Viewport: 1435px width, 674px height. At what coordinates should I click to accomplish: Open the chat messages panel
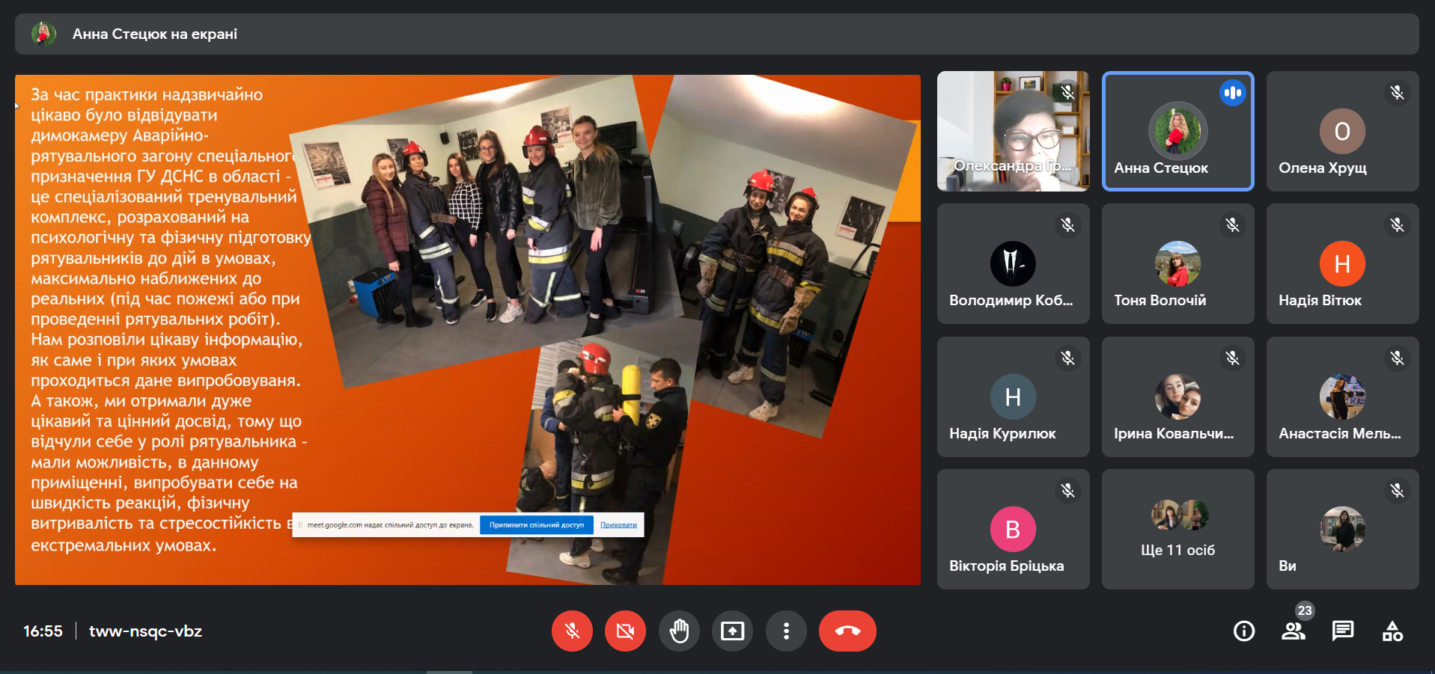point(1342,631)
